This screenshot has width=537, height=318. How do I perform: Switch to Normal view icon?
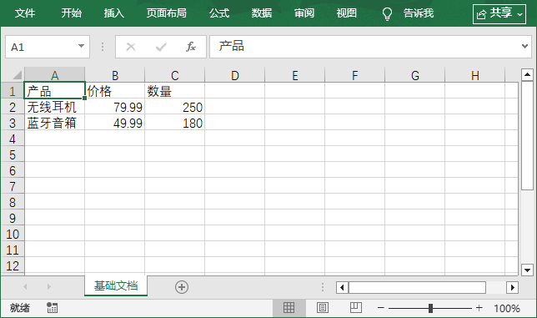[x=289, y=308]
